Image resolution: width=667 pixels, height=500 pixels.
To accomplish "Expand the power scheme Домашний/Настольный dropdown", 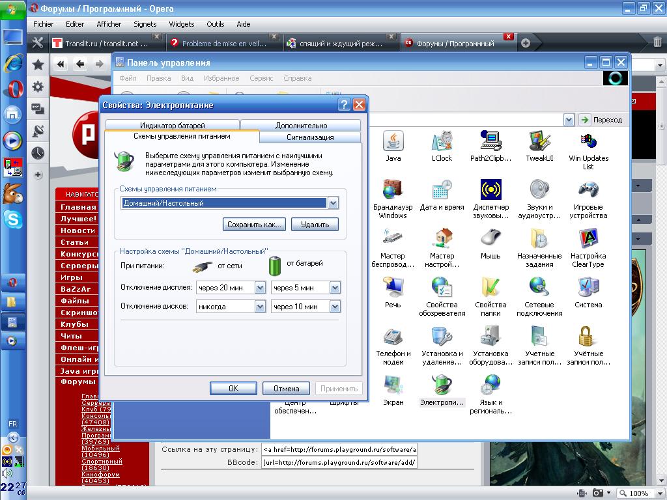I will (333, 203).
